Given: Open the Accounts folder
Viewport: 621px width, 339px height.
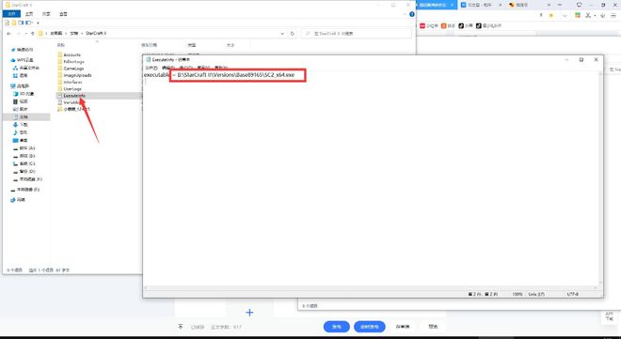Looking at the screenshot, I should point(72,54).
